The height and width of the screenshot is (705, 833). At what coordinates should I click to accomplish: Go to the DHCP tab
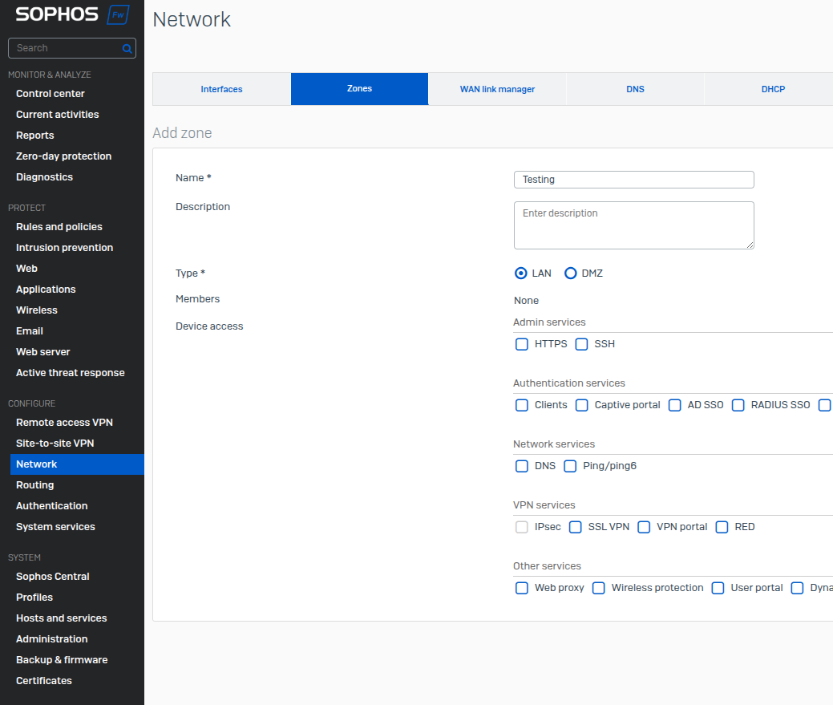773,89
